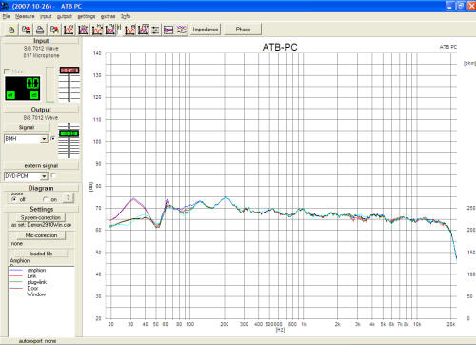476x345 pixels.
Task: Click the red input level fader knob
Action: pyautogui.click(x=69, y=71)
